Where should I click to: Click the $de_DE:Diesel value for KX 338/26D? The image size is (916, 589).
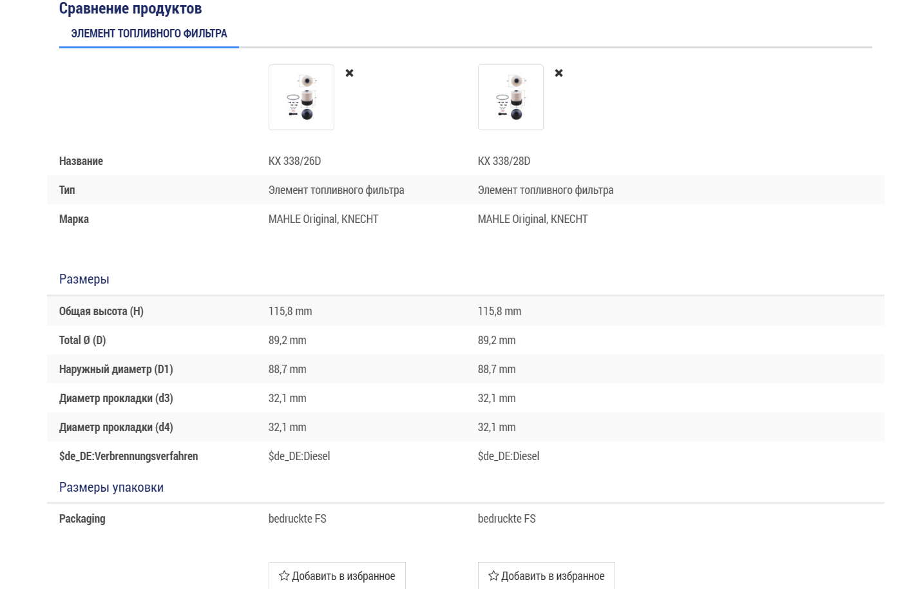click(300, 456)
